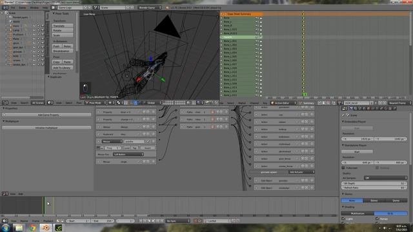Open the AA Samples dropdown

(x=386, y=178)
